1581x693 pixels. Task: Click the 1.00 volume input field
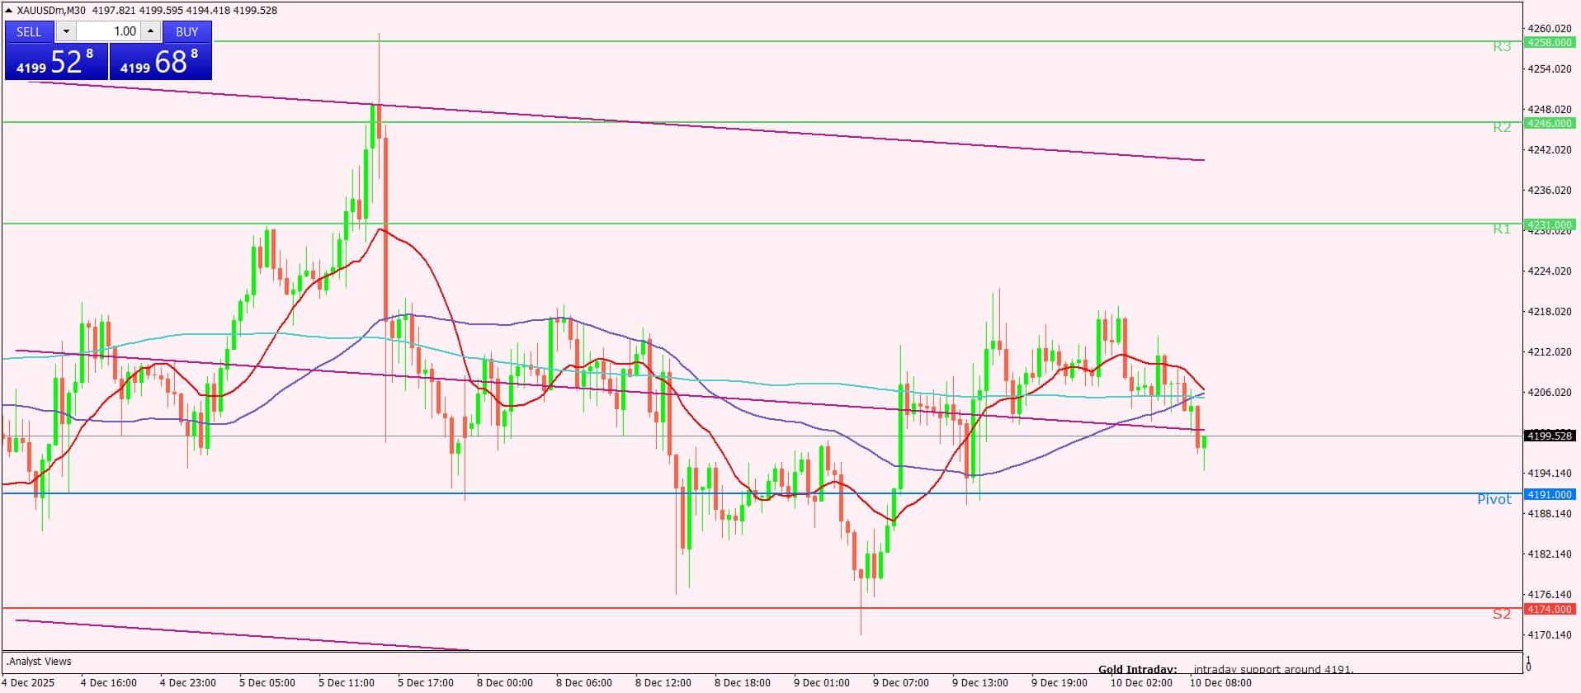[109, 31]
